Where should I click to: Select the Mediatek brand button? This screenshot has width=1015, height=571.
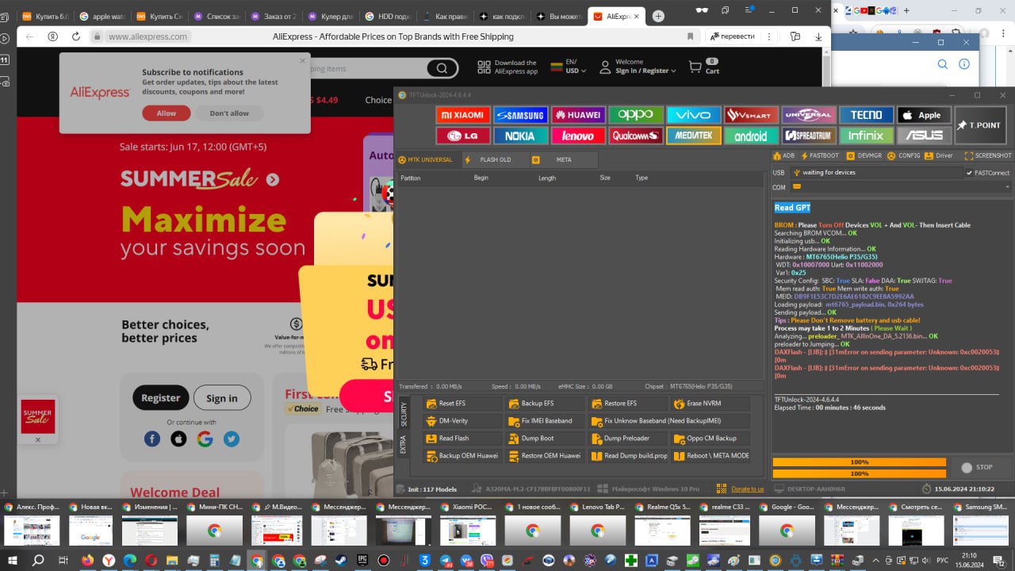pos(694,136)
